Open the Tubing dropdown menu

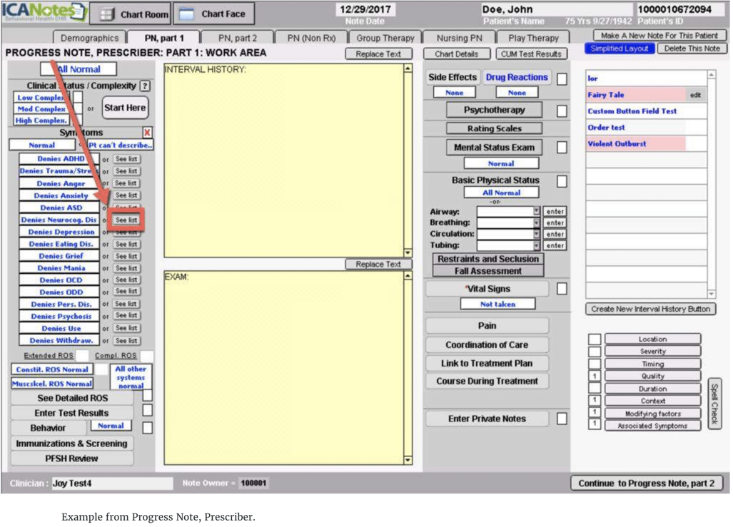(x=537, y=246)
